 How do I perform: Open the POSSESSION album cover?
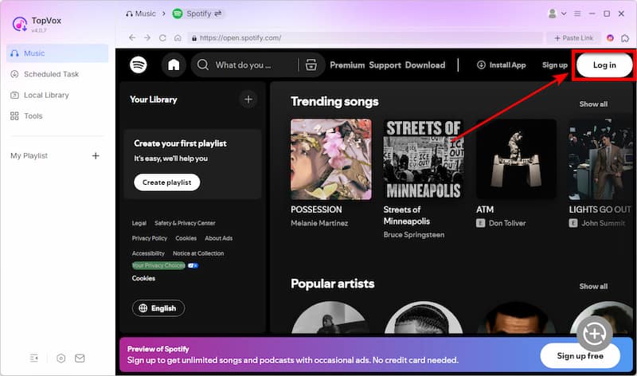point(331,159)
